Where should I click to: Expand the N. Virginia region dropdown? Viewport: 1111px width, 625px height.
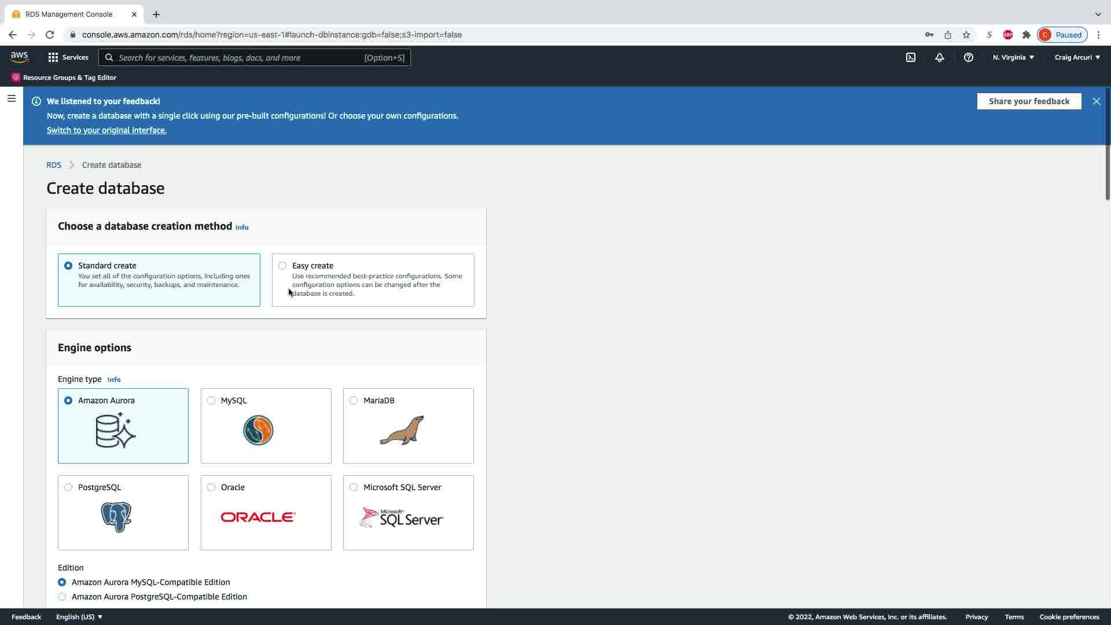[1013, 57]
